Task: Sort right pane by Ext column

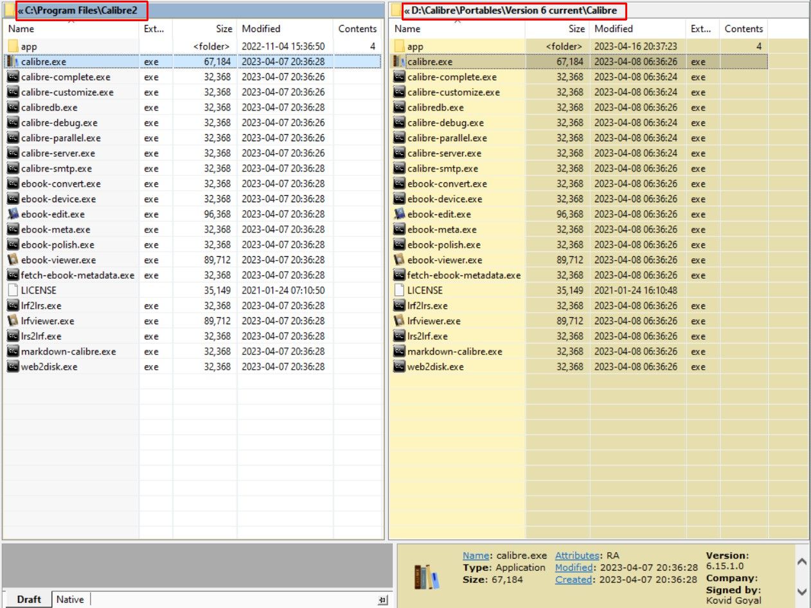Action: (x=702, y=29)
